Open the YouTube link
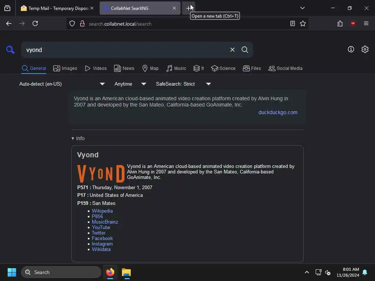The height and width of the screenshot is (281, 375). (x=101, y=227)
